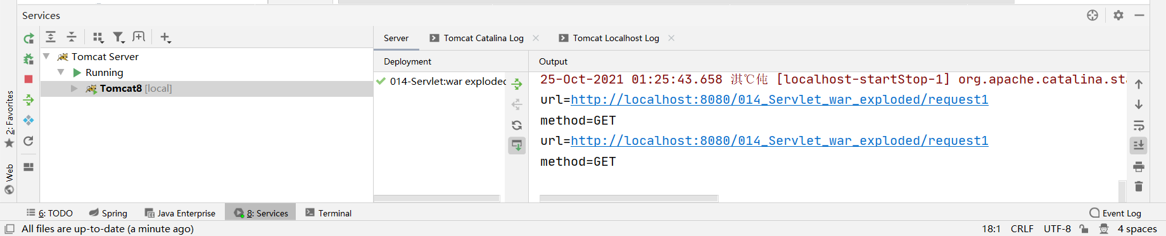The width and height of the screenshot is (1166, 236).
Task: Open the Add Service dropdown
Action: click(165, 37)
